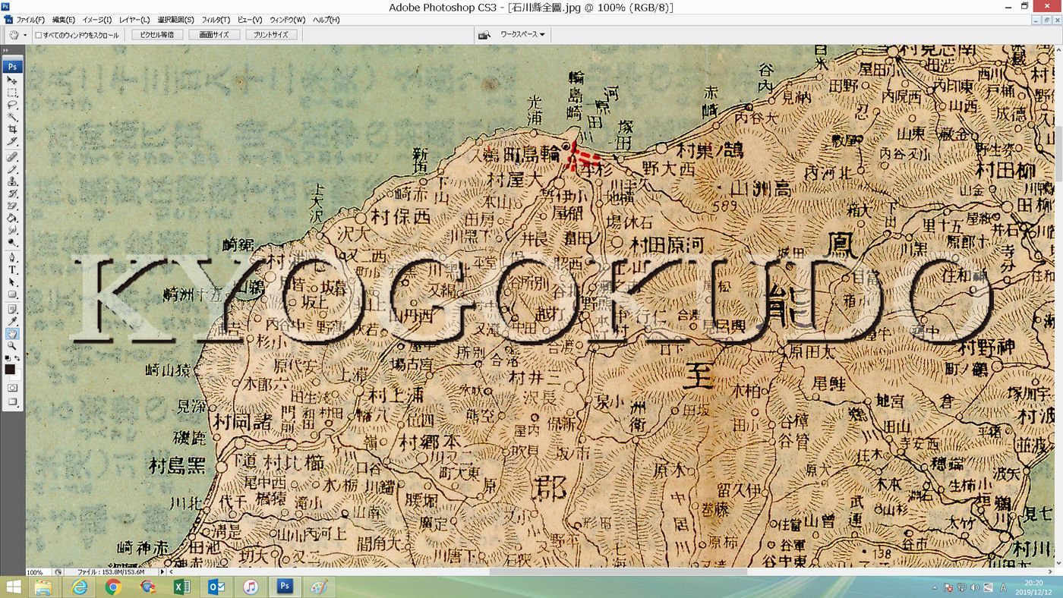Image resolution: width=1063 pixels, height=598 pixels.
Task: Select the Dodge/Burn tool
Action: pos(12,242)
